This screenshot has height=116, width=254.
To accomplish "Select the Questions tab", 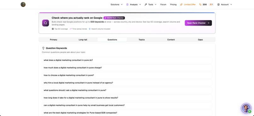I will pos(112,40).
